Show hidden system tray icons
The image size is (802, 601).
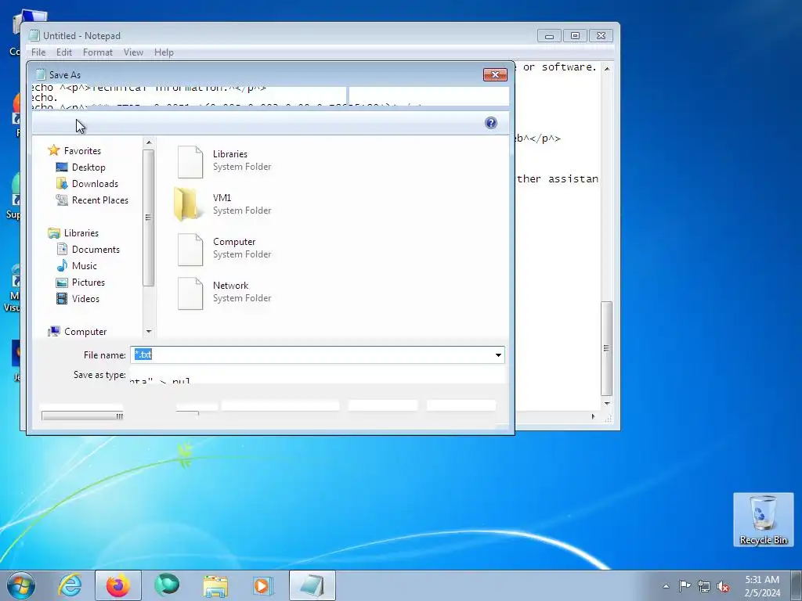tap(666, 586)
